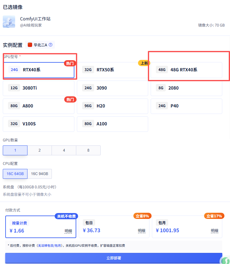Image resolution: width=230 pixels, height=264 pixels.
Task: Choose the 48G RTX40系 GPU card
Action: [186, 70]
